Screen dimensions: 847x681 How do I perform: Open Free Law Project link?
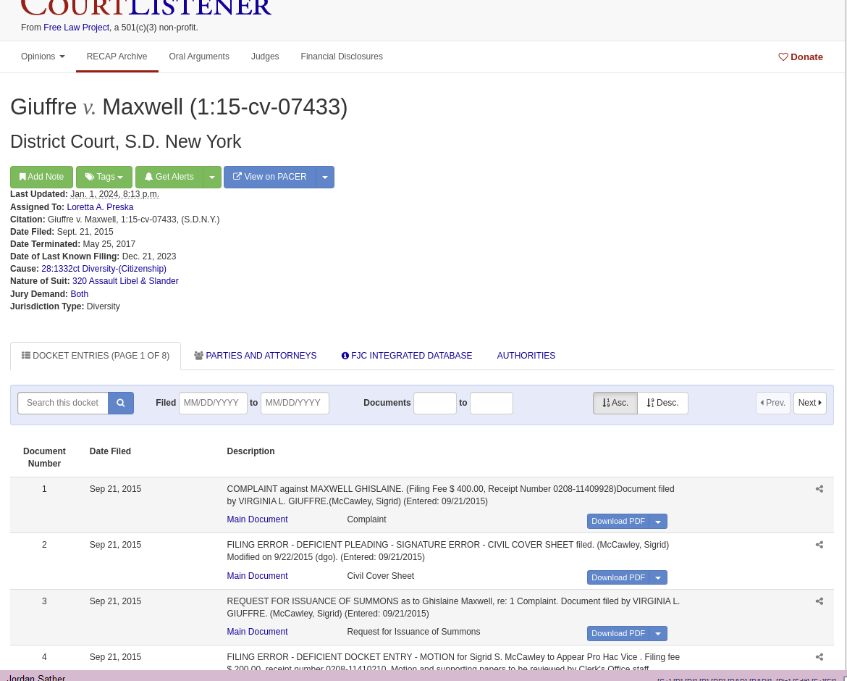[76, 28]
